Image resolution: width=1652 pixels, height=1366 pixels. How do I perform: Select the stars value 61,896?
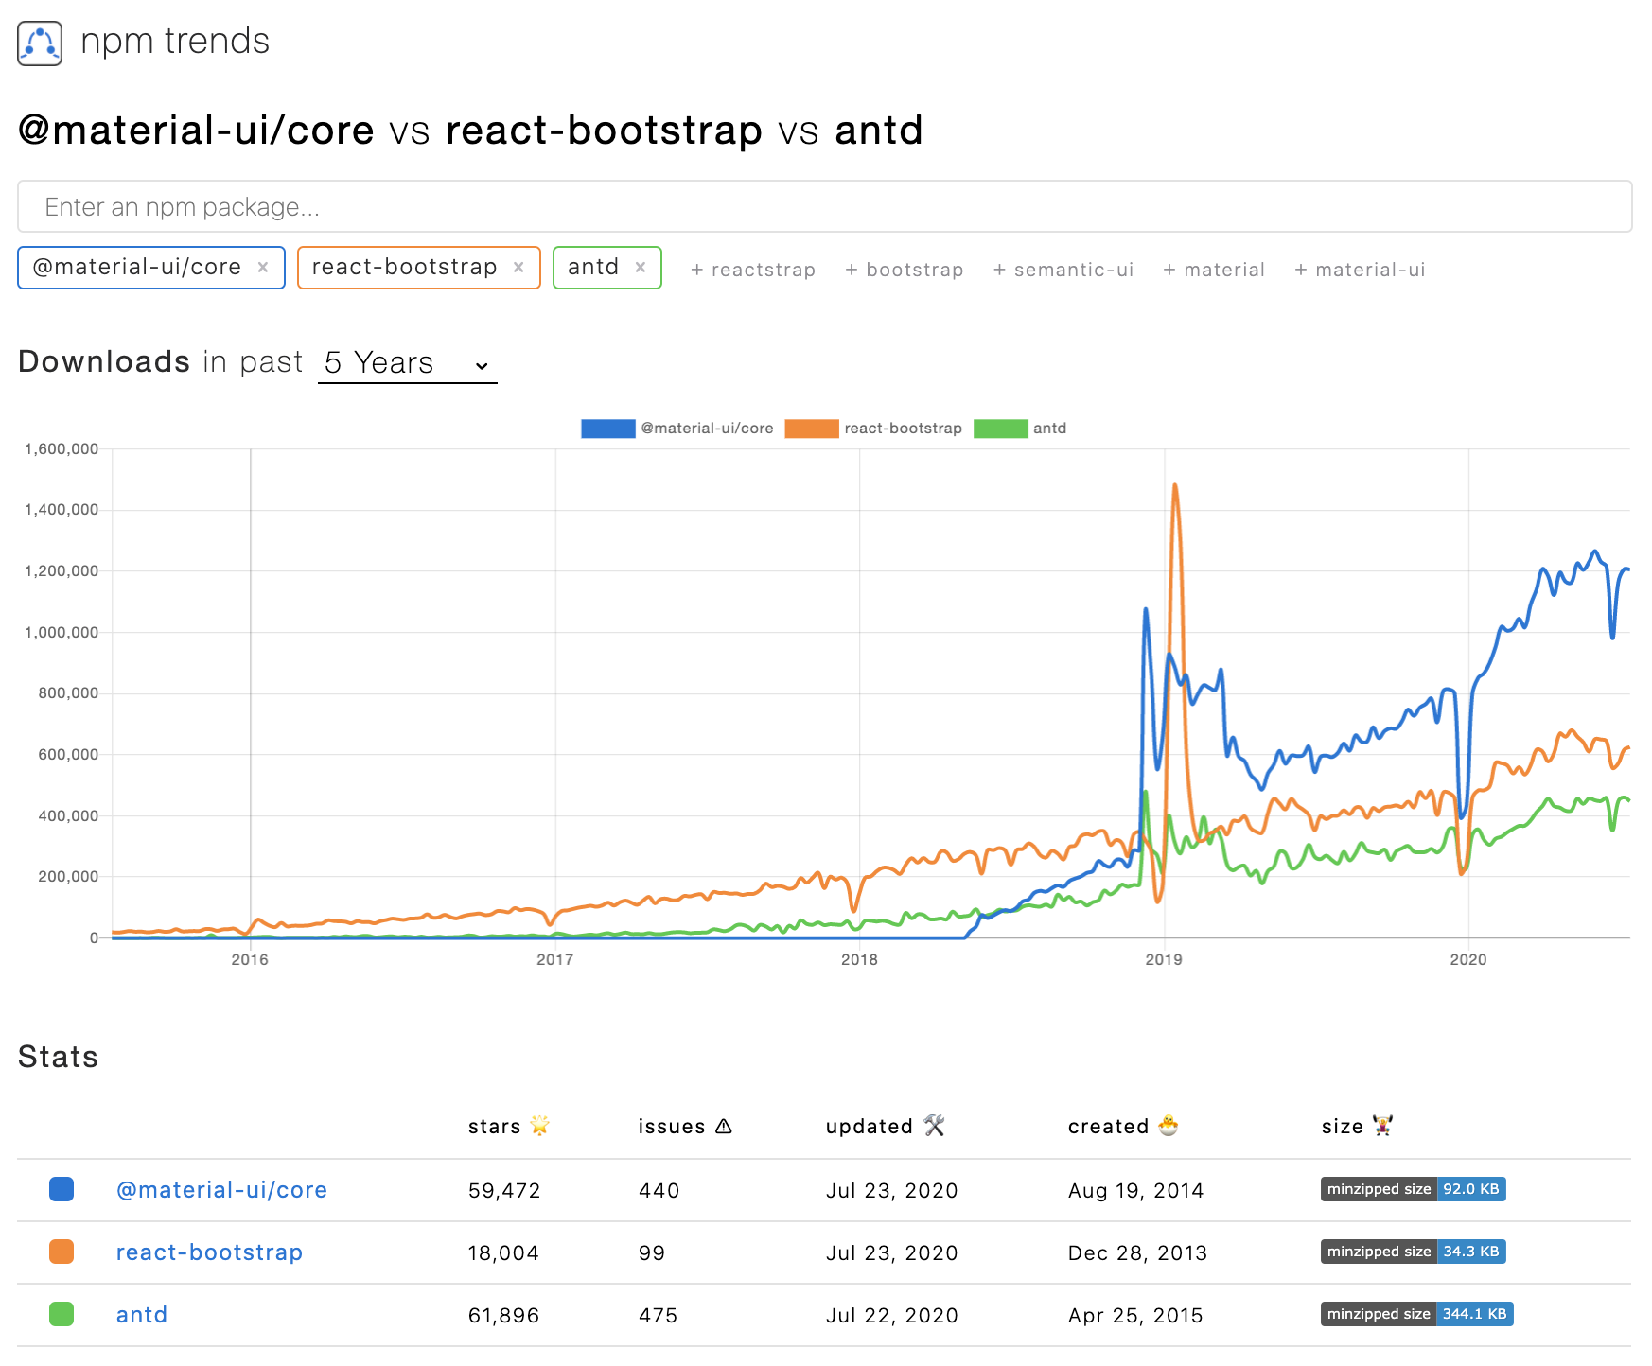503,1315
